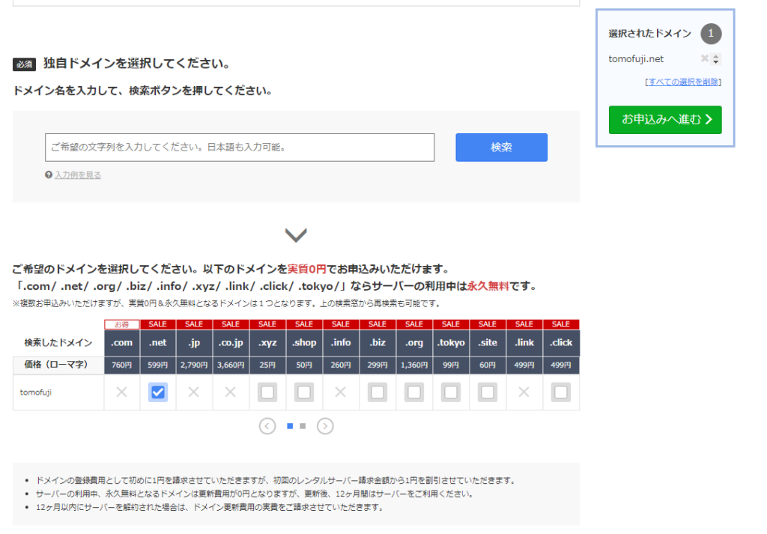The image size is (767, 534).
Task: Select the gray second page indicator square
Action: (302, 425)
